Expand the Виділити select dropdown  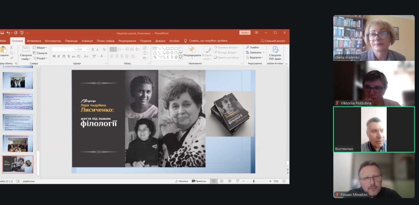[254, 57]
